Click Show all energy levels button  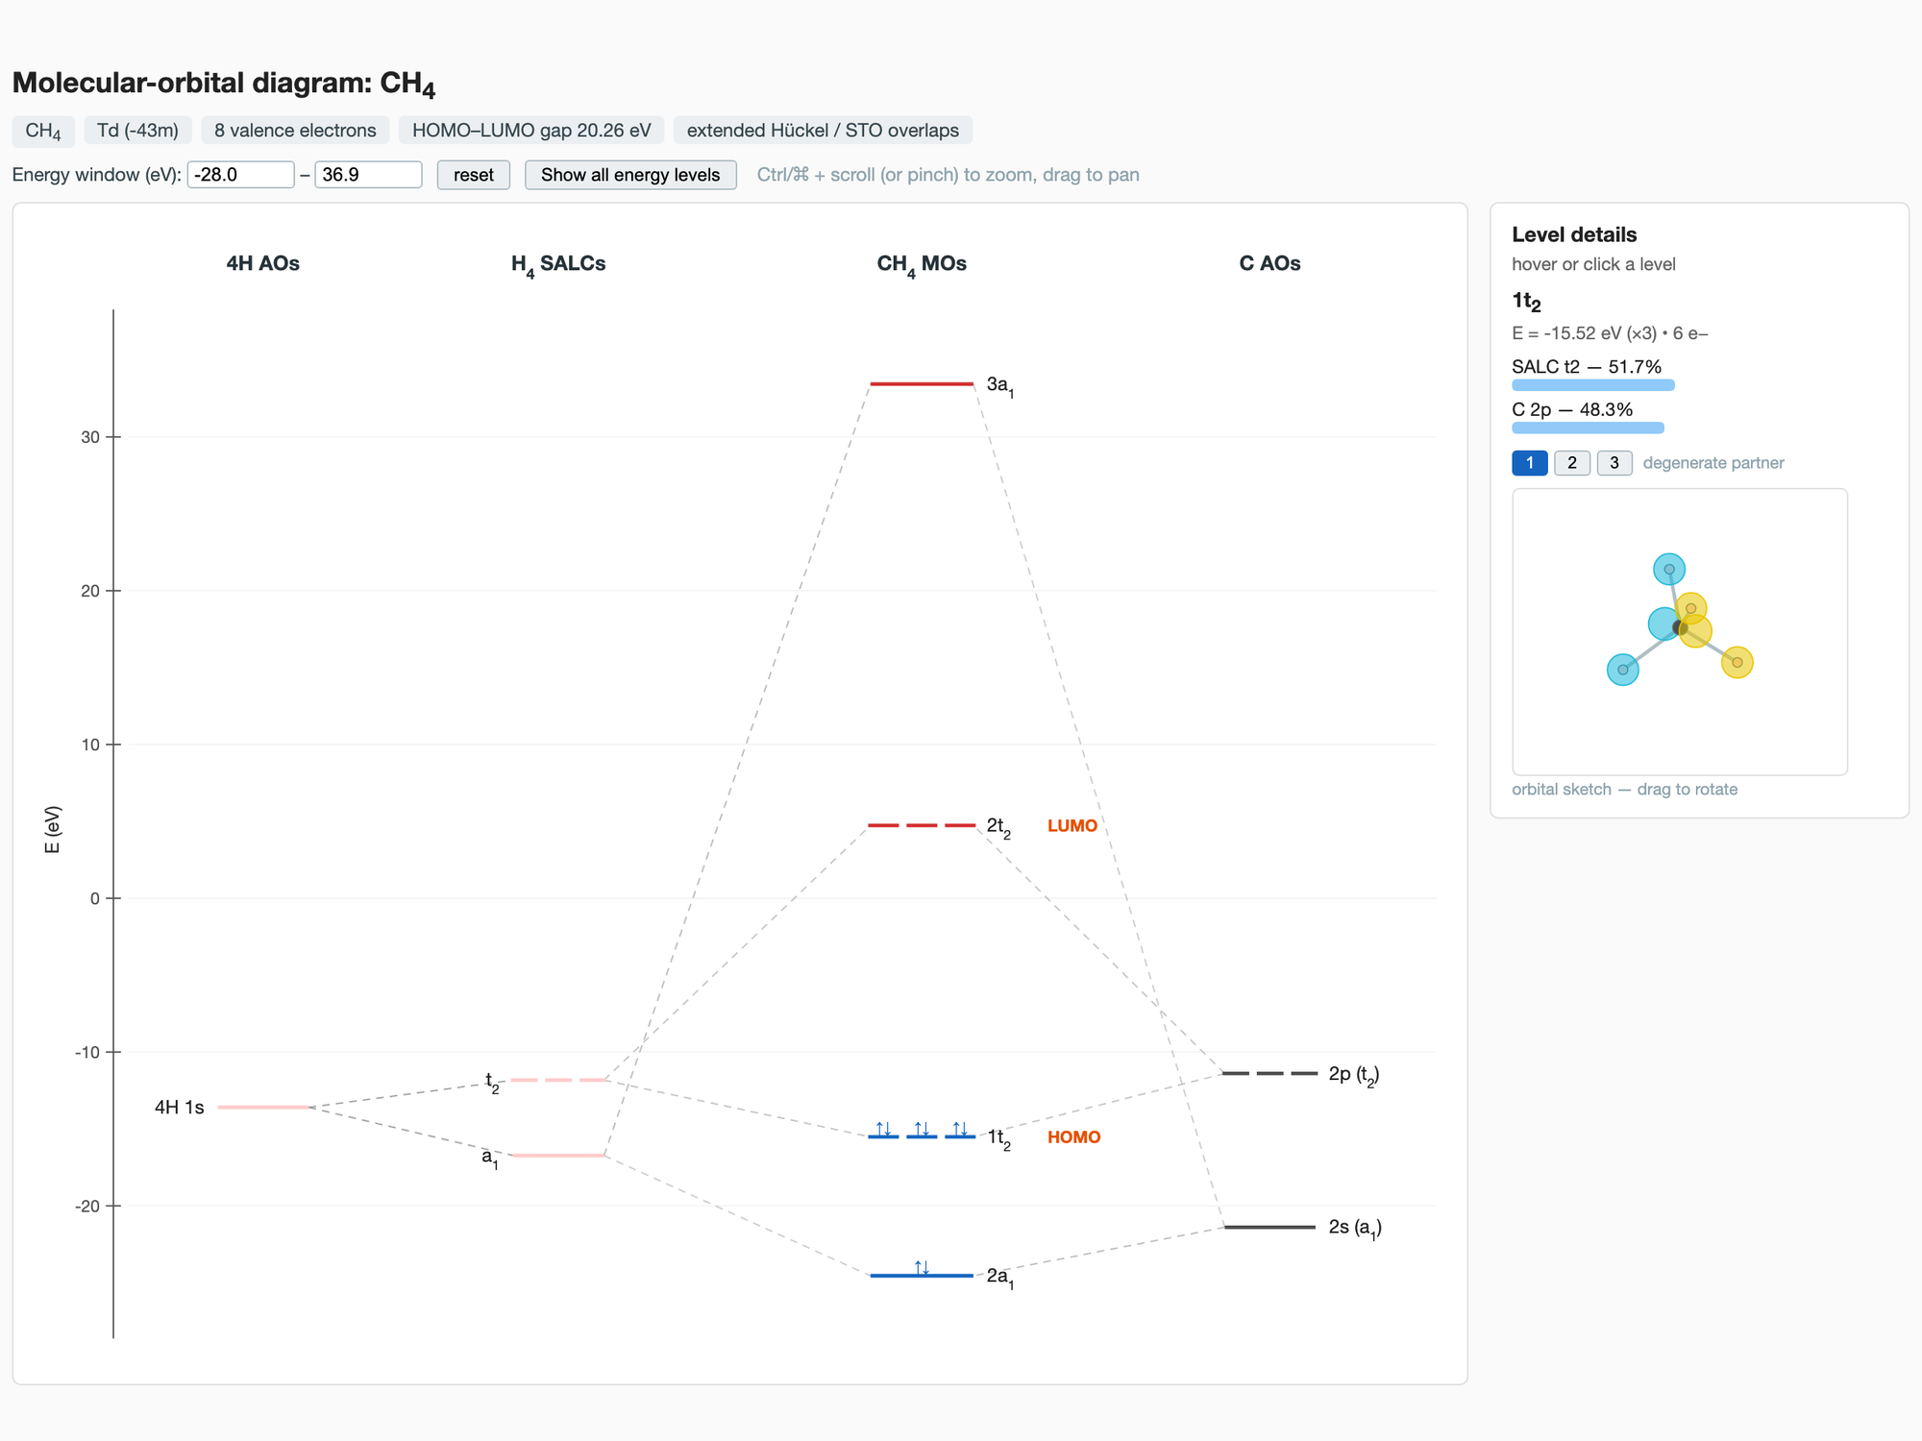tap(630, 175)
